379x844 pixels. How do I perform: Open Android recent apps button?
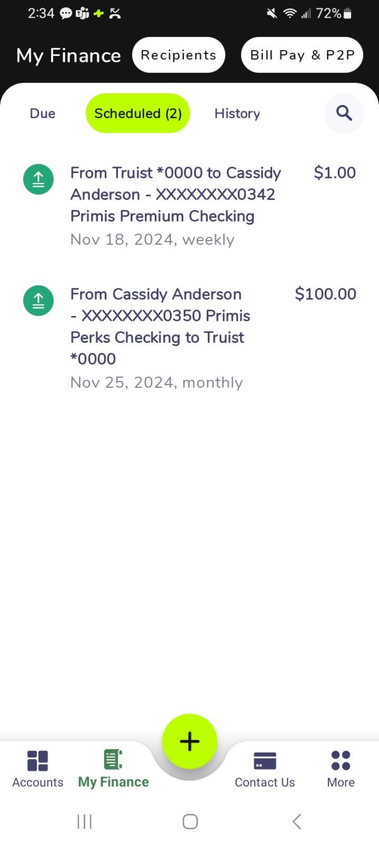point(84,821)
